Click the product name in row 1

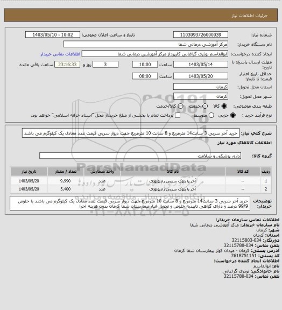point(172,181)
